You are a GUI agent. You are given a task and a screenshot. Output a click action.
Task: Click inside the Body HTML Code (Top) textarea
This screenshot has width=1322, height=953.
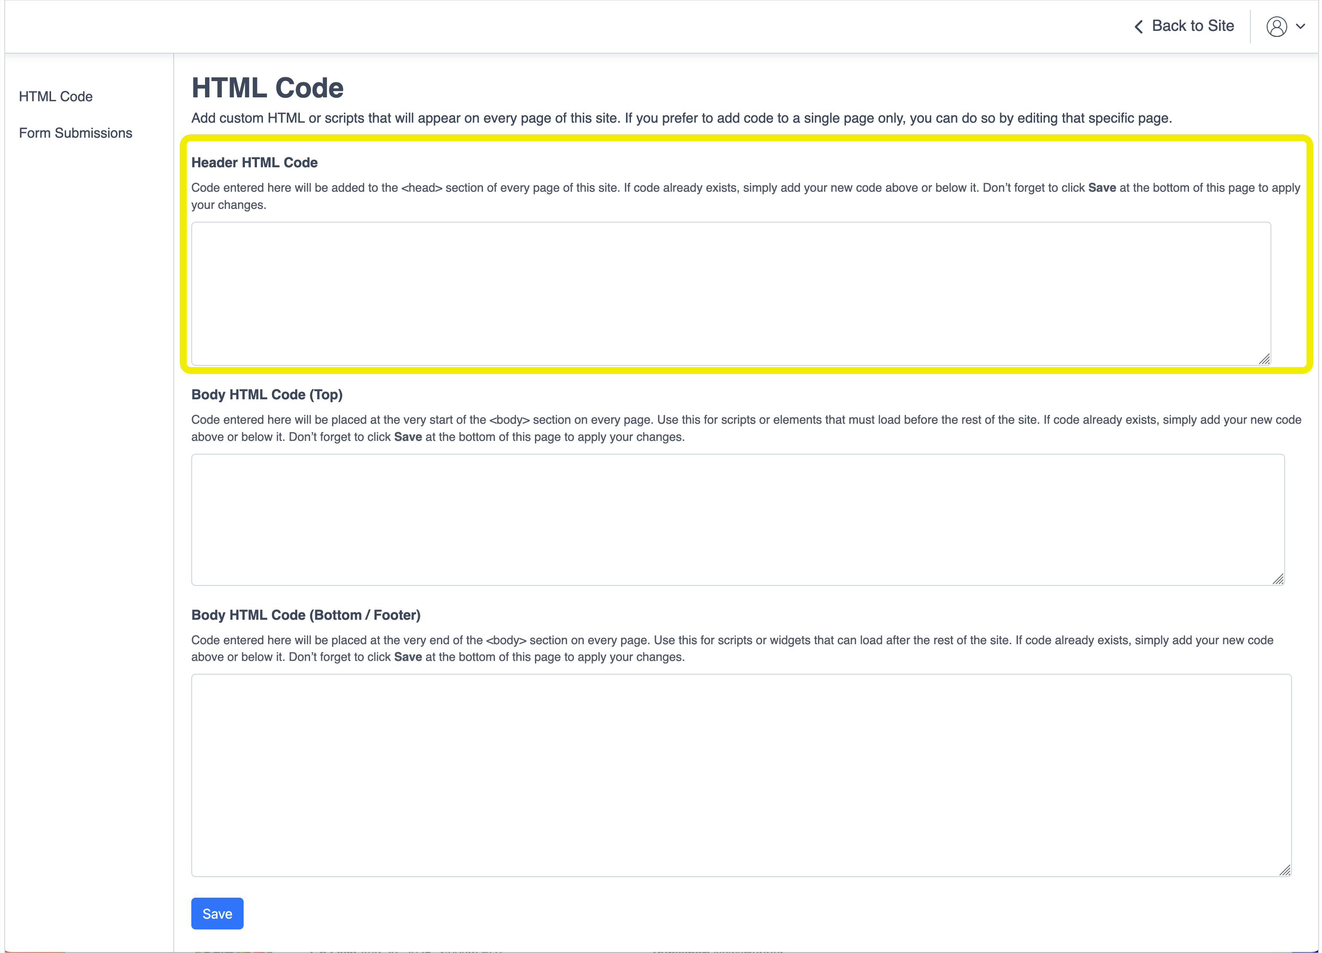(738, 520)
